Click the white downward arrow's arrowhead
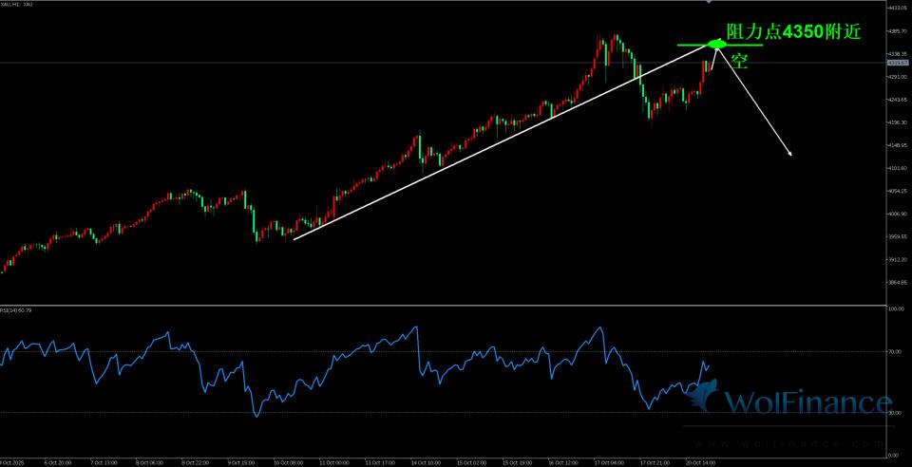This screenshot has height=467, width=912. 788,152
